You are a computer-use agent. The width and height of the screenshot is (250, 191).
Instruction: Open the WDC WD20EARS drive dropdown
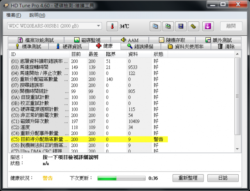[55, 26]
